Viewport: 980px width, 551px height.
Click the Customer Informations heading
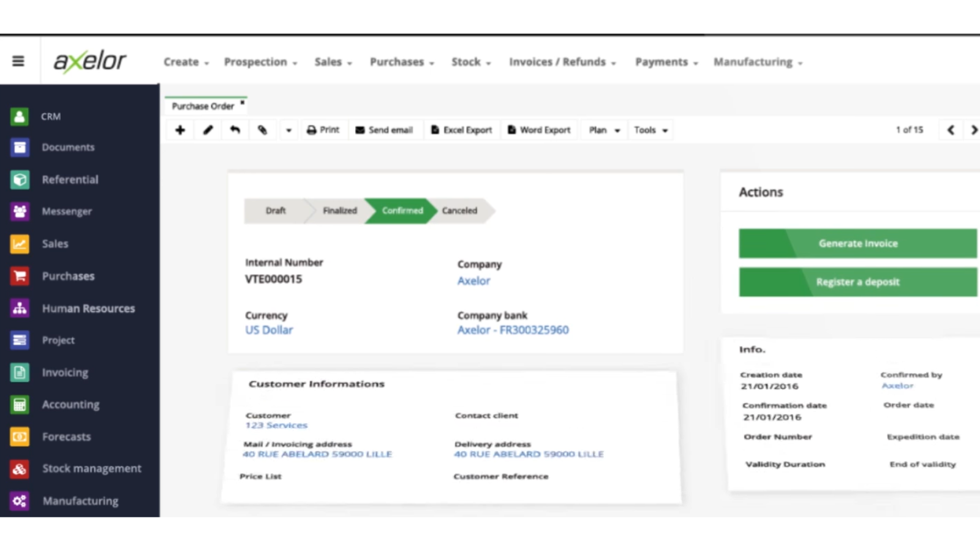coord(317,384)
